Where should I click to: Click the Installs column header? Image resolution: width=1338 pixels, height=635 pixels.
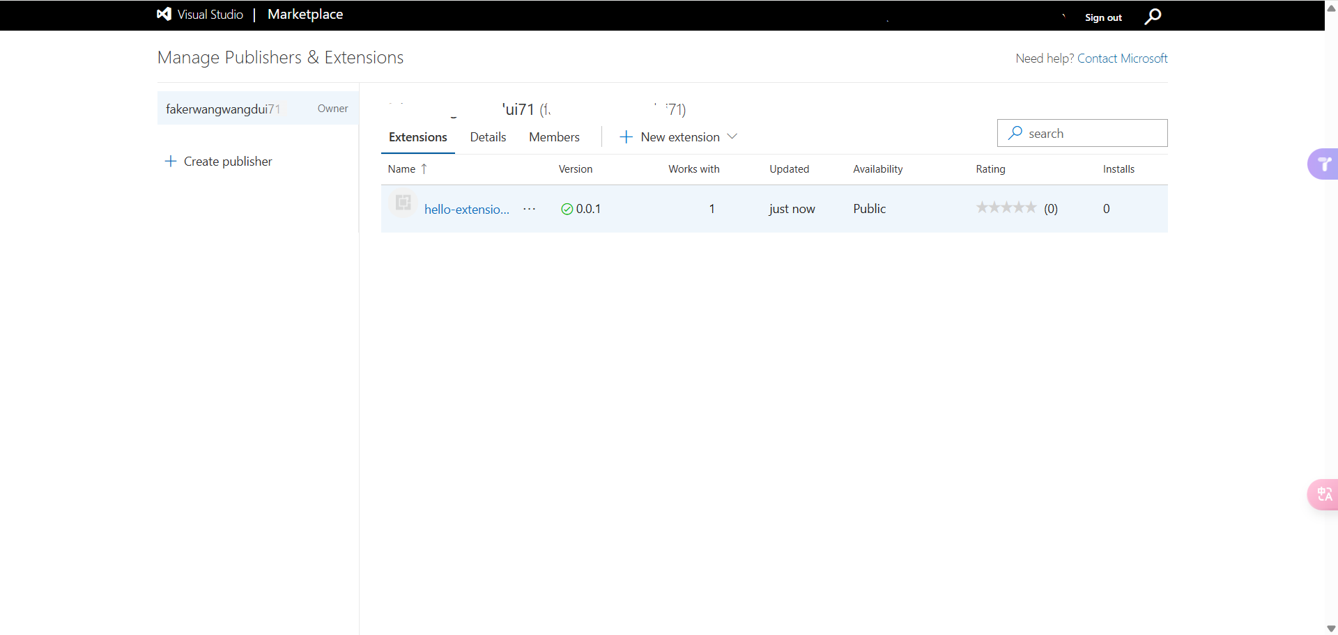[x=1118, y=169]
